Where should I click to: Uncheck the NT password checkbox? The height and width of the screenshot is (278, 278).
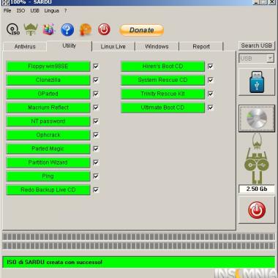(x=96, y=121)
